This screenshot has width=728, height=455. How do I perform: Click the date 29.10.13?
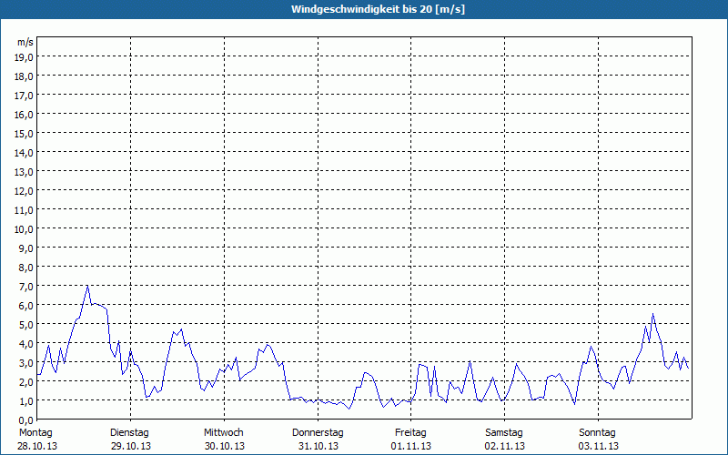click(x=131, y=446)
